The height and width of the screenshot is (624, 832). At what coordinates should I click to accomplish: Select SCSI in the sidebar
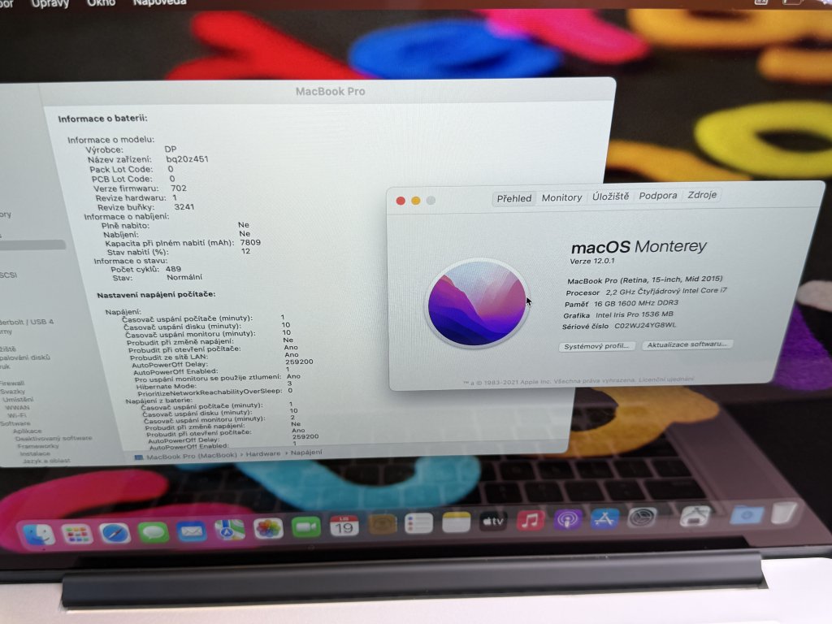coord(8,275)
